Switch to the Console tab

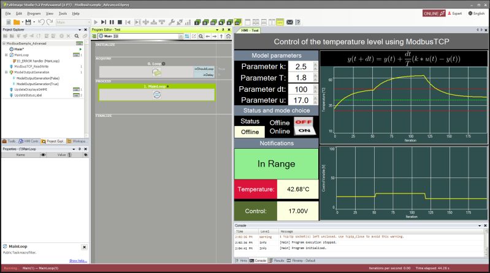coord(258,261)
